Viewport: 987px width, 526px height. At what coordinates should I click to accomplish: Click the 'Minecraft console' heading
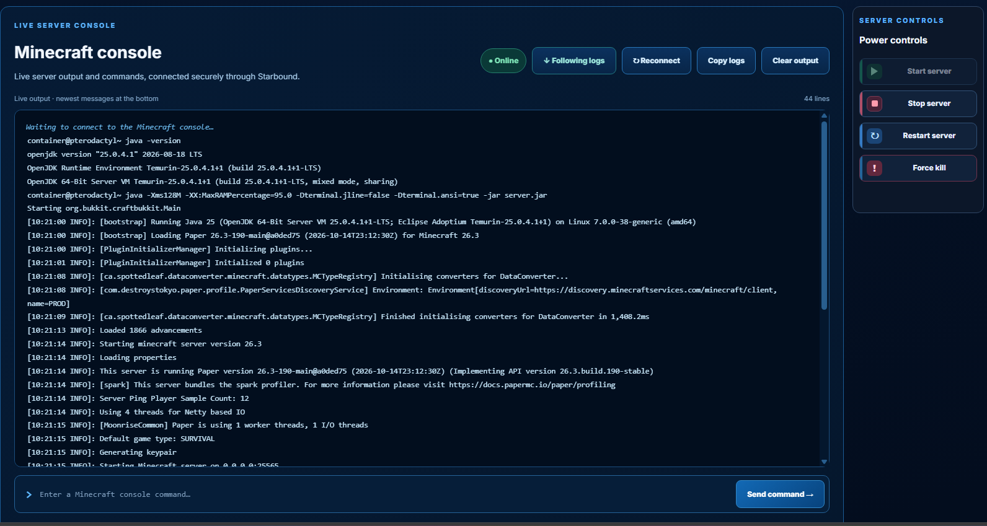(x=88, y=53)
